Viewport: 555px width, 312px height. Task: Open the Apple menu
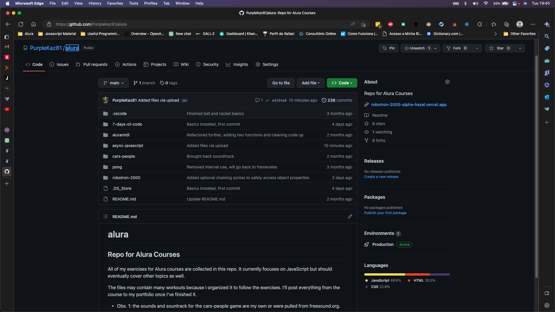pyautogui.click(x=8, y=3)
